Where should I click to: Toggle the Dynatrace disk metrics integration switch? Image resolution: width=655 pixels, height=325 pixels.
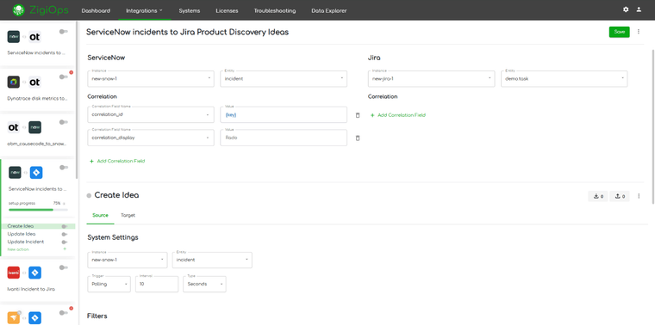[x=64, y=77]
